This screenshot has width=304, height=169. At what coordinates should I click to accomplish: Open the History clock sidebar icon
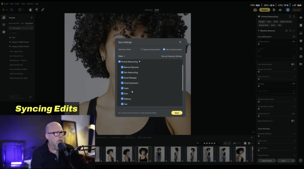[x=4, y=32]
